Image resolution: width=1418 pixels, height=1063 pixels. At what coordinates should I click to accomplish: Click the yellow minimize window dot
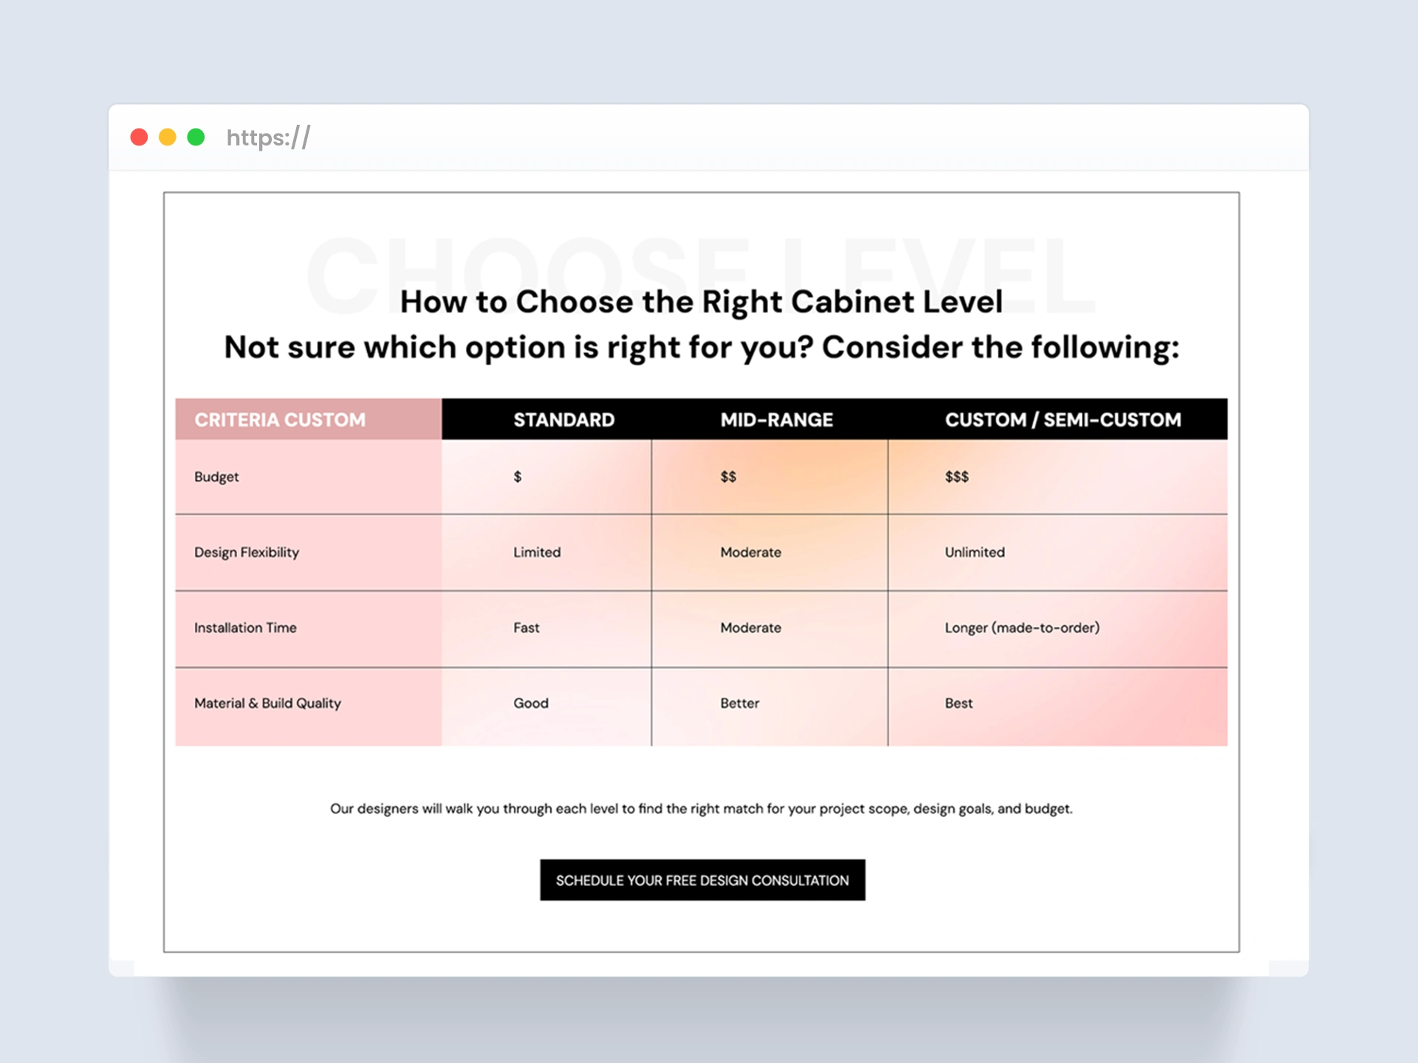click(168, 137)
